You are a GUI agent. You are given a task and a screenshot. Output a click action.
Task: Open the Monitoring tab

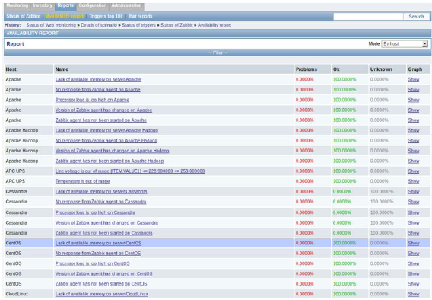pos(17,6)
